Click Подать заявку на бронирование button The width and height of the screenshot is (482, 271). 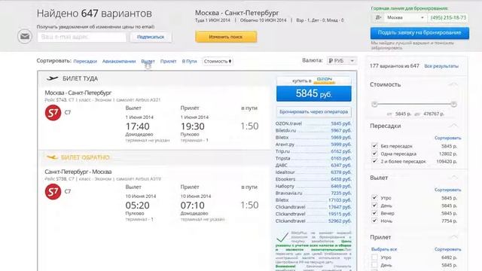point(419,33)
